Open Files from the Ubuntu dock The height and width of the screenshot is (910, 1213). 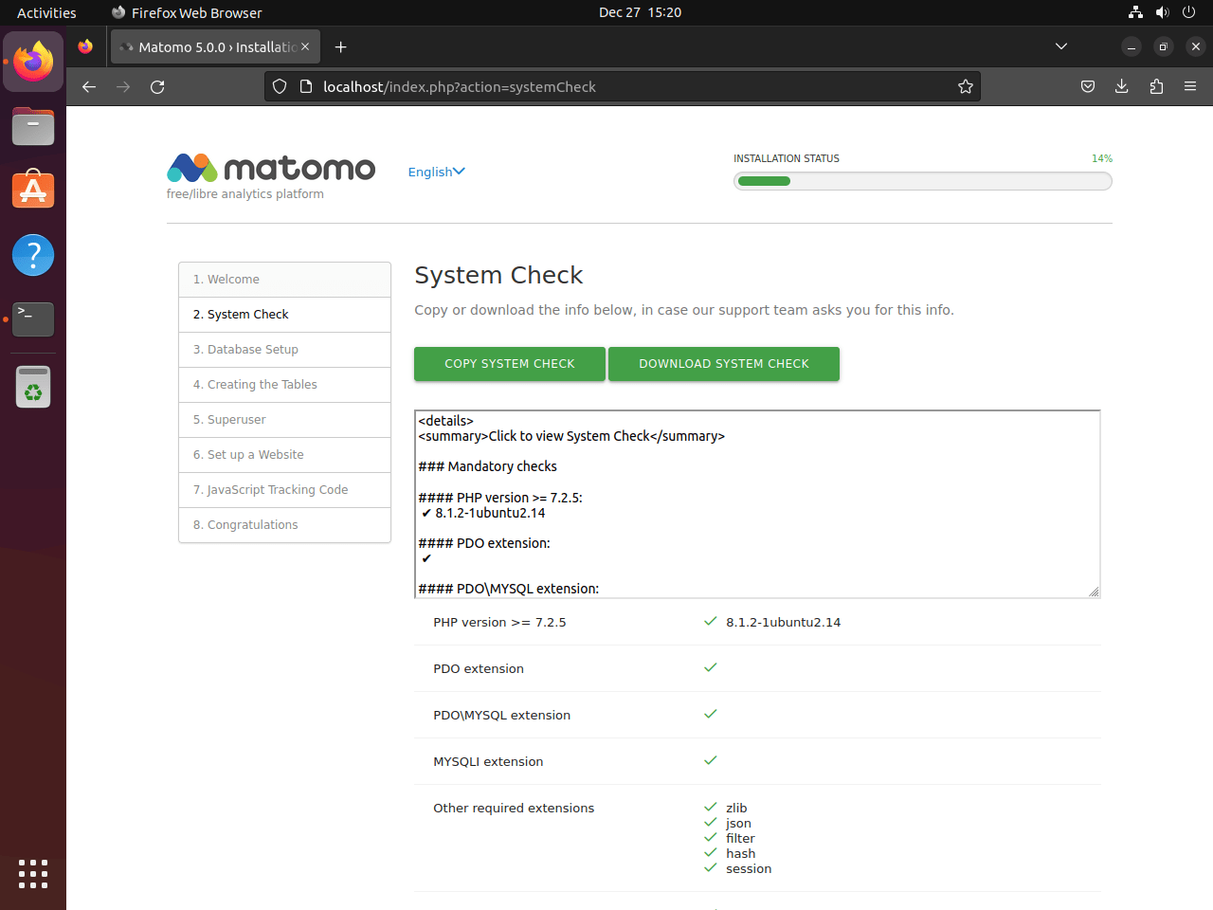(x=33, y=126)
